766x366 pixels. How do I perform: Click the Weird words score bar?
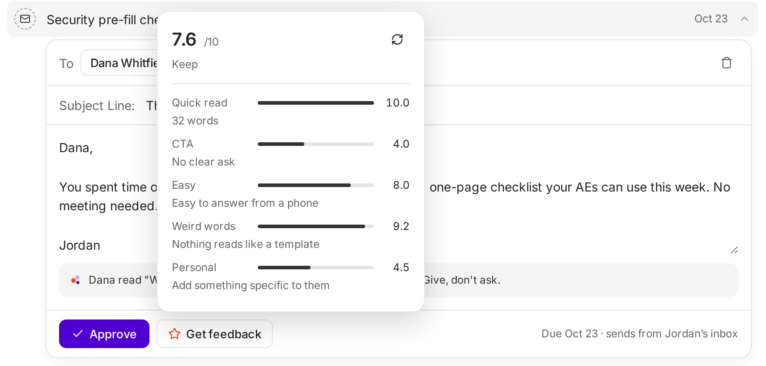pyautogui.click(x=316, y=226)
